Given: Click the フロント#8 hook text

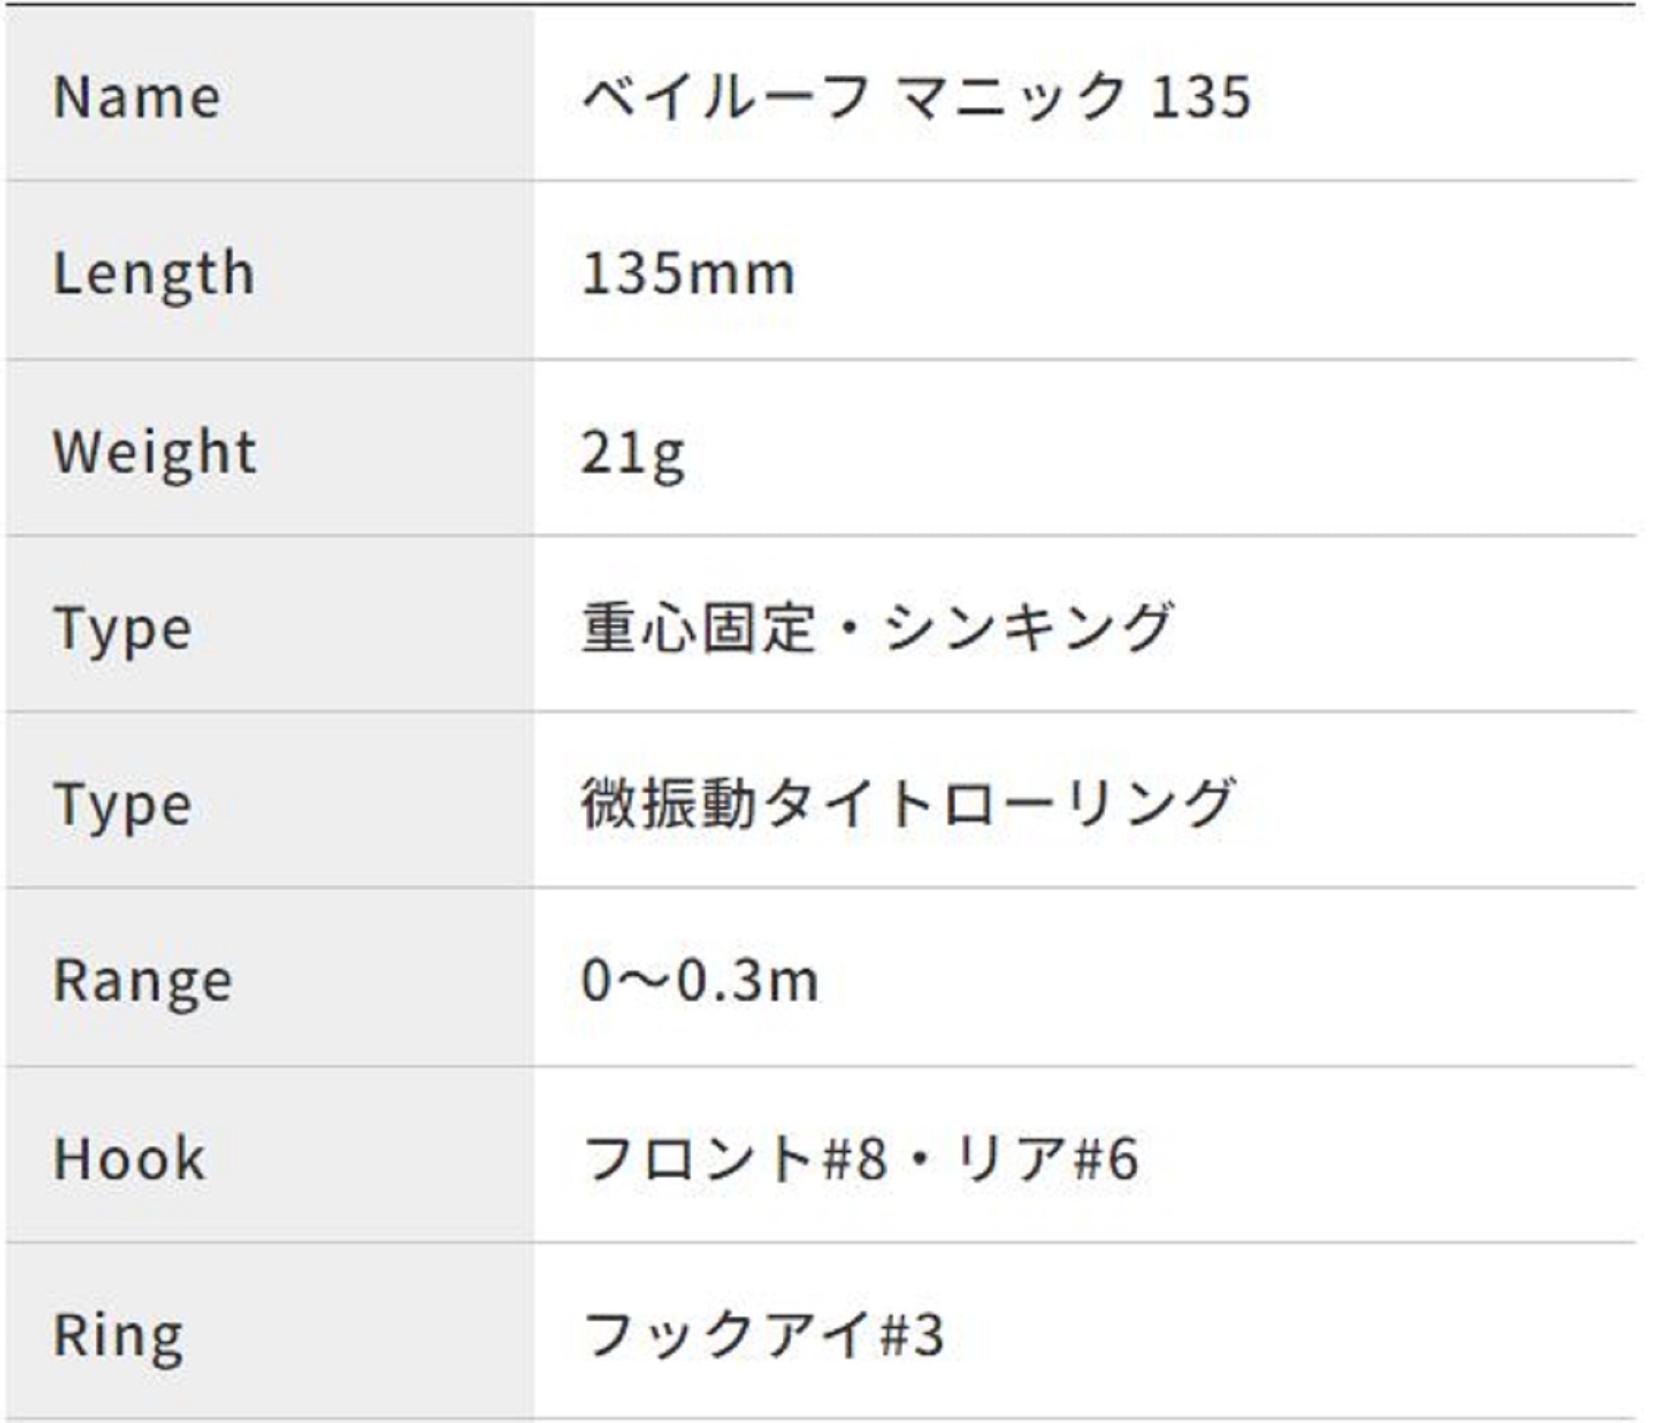Looking at the screenshot, I should (736, 1159).
